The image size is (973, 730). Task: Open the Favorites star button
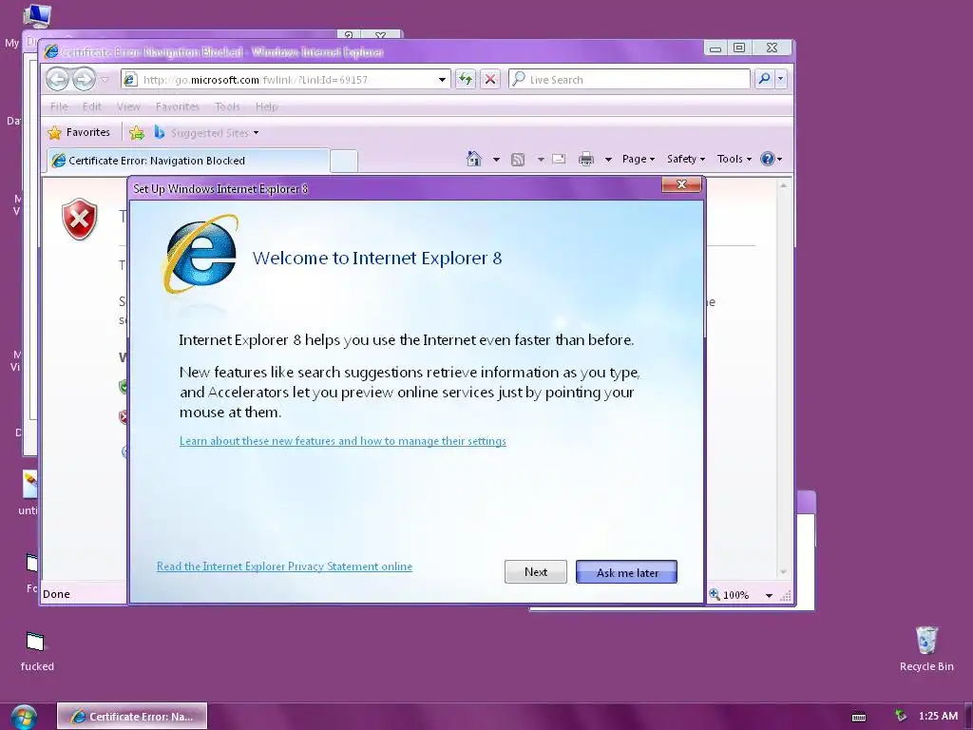pyautogui.click(x=79, y=132)
